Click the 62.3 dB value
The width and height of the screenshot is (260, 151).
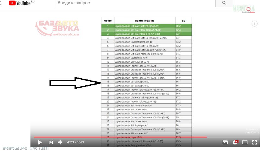click(178, 30)
